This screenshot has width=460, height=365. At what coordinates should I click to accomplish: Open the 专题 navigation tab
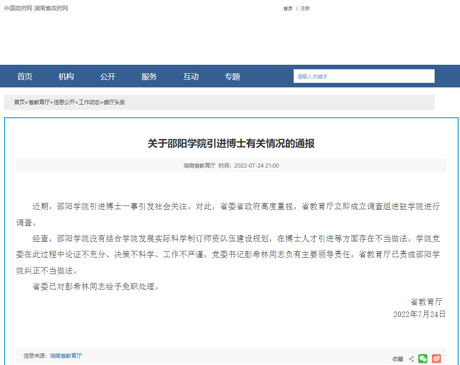click(232, 77)
